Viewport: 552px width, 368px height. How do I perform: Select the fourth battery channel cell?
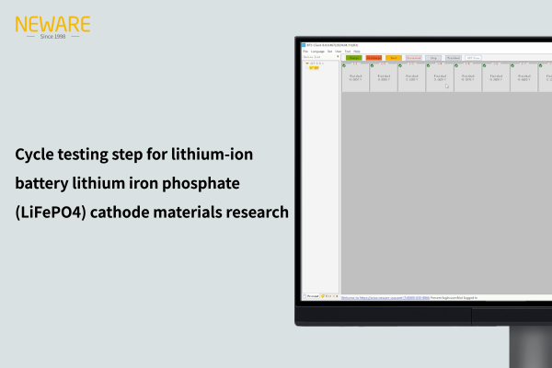pos(440,77)
